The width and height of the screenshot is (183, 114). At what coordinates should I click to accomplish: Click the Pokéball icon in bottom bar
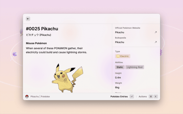point(27,97)
